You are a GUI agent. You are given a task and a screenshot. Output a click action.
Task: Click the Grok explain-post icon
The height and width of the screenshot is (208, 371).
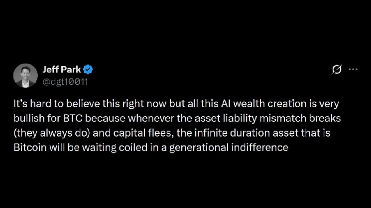coord(337,69)
